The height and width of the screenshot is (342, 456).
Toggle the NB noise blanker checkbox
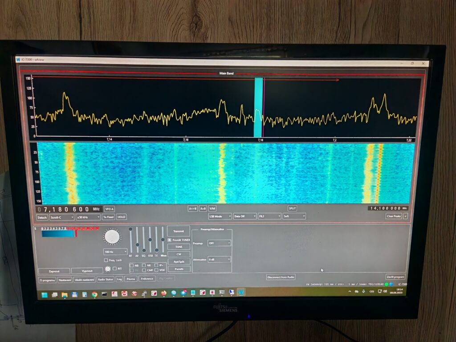(132, 265)
